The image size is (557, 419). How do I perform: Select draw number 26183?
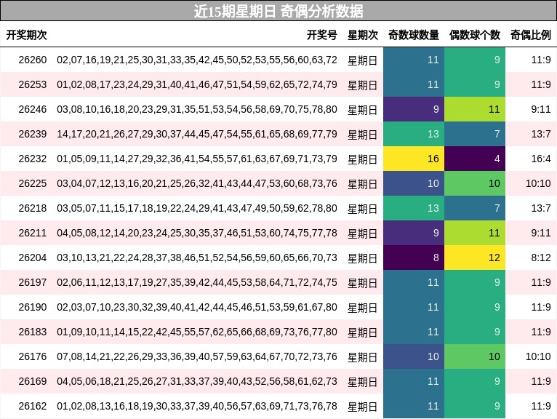(33, 332)
